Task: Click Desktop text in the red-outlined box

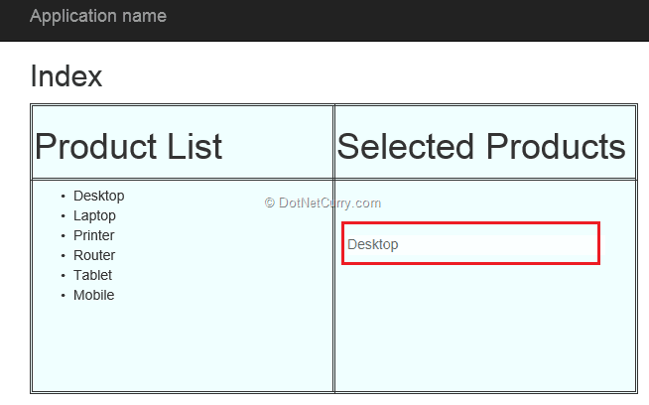Action: (372, 244)
